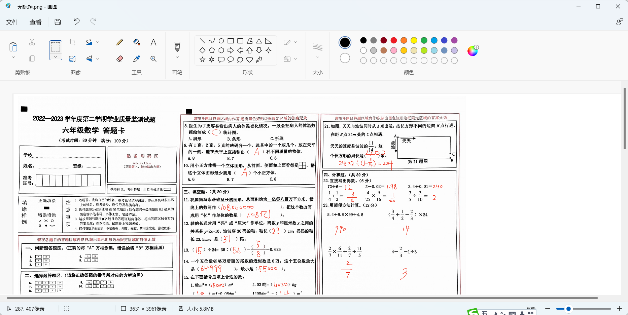Expand the Brushes dropdown arrow

[177, 57]
